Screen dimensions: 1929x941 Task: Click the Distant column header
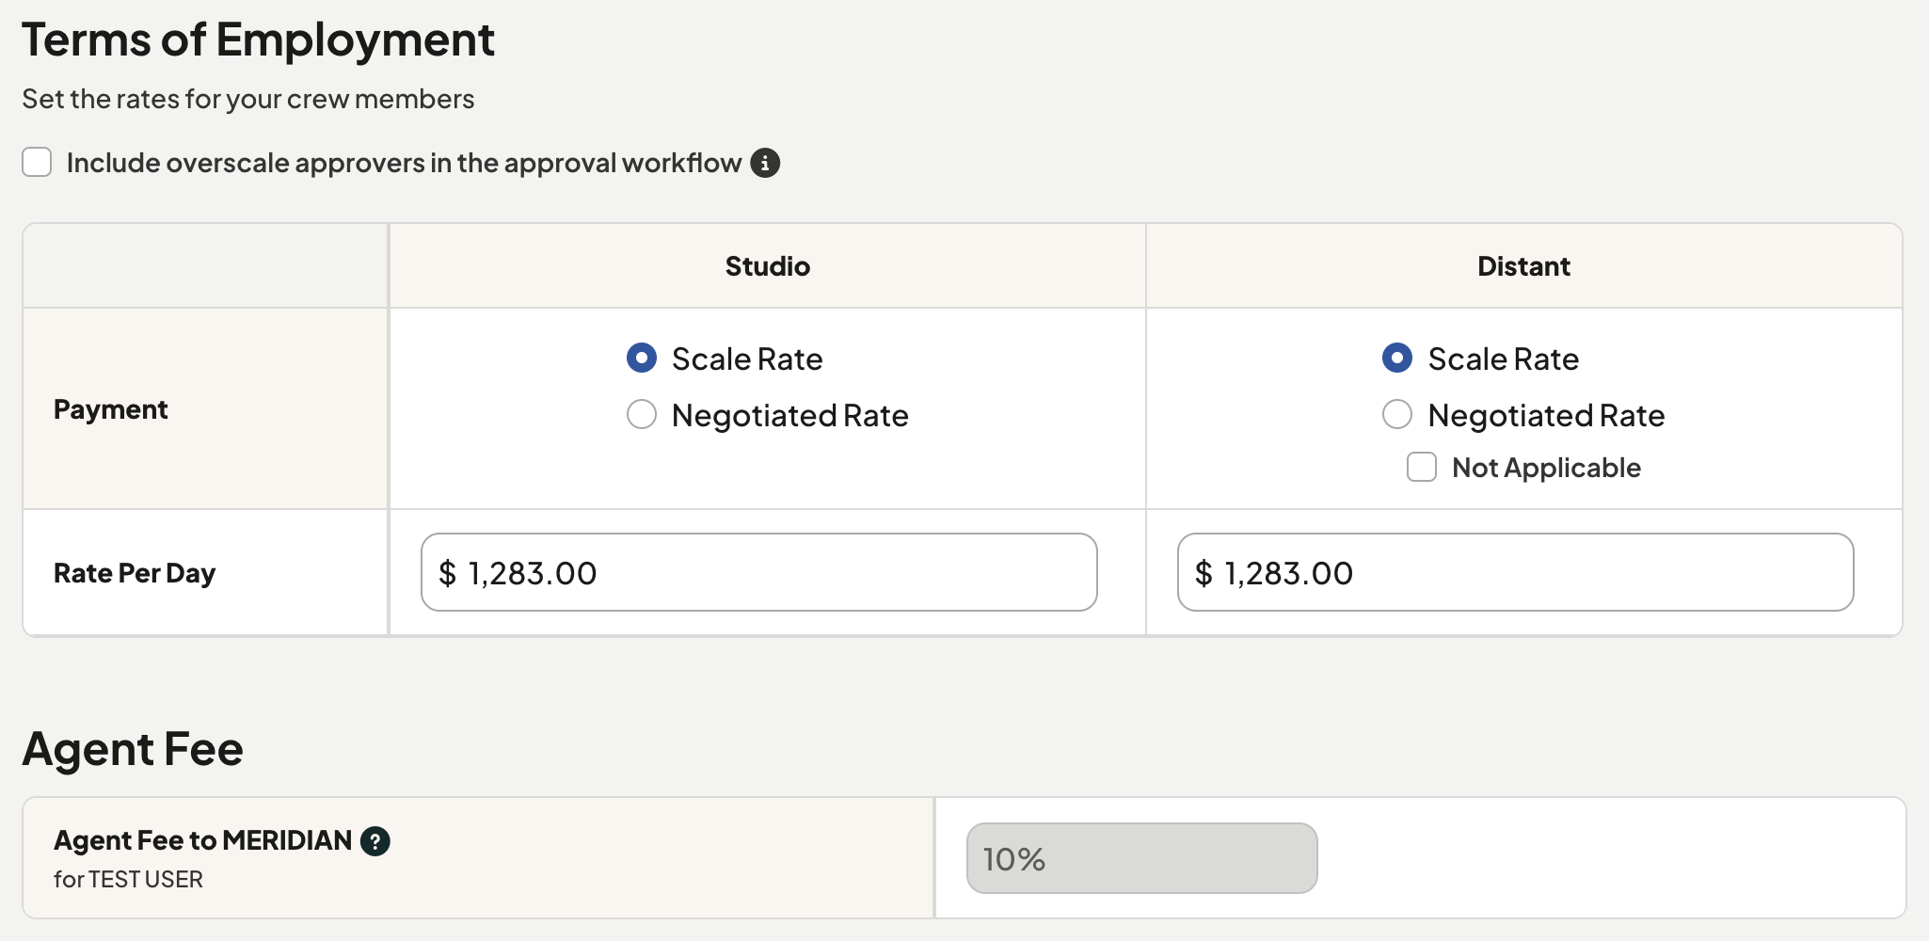(1524, 266)
